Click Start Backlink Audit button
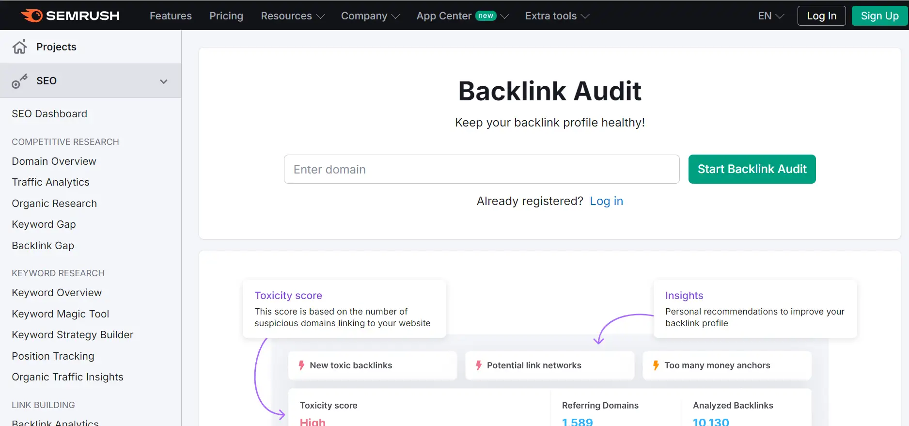Image resolution: width=909 pixels, height=426 pixels. (x=752, y=169)
